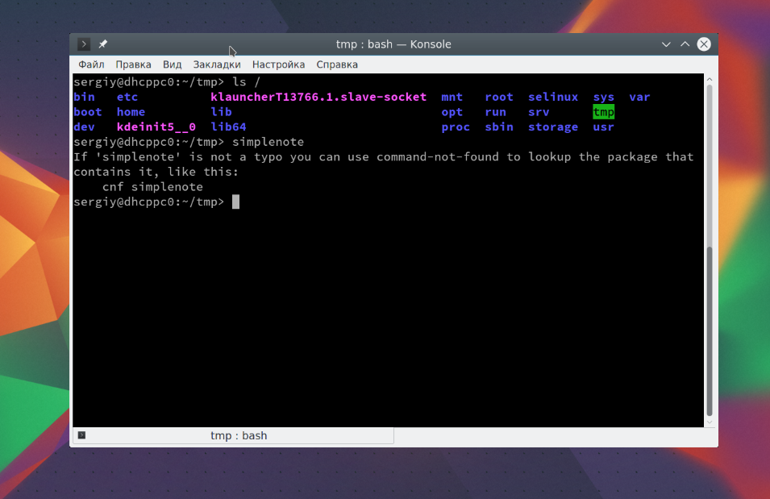Open the Вид menu
The height and width of the screenshot is (499, 770).
(x=172, y=64)
